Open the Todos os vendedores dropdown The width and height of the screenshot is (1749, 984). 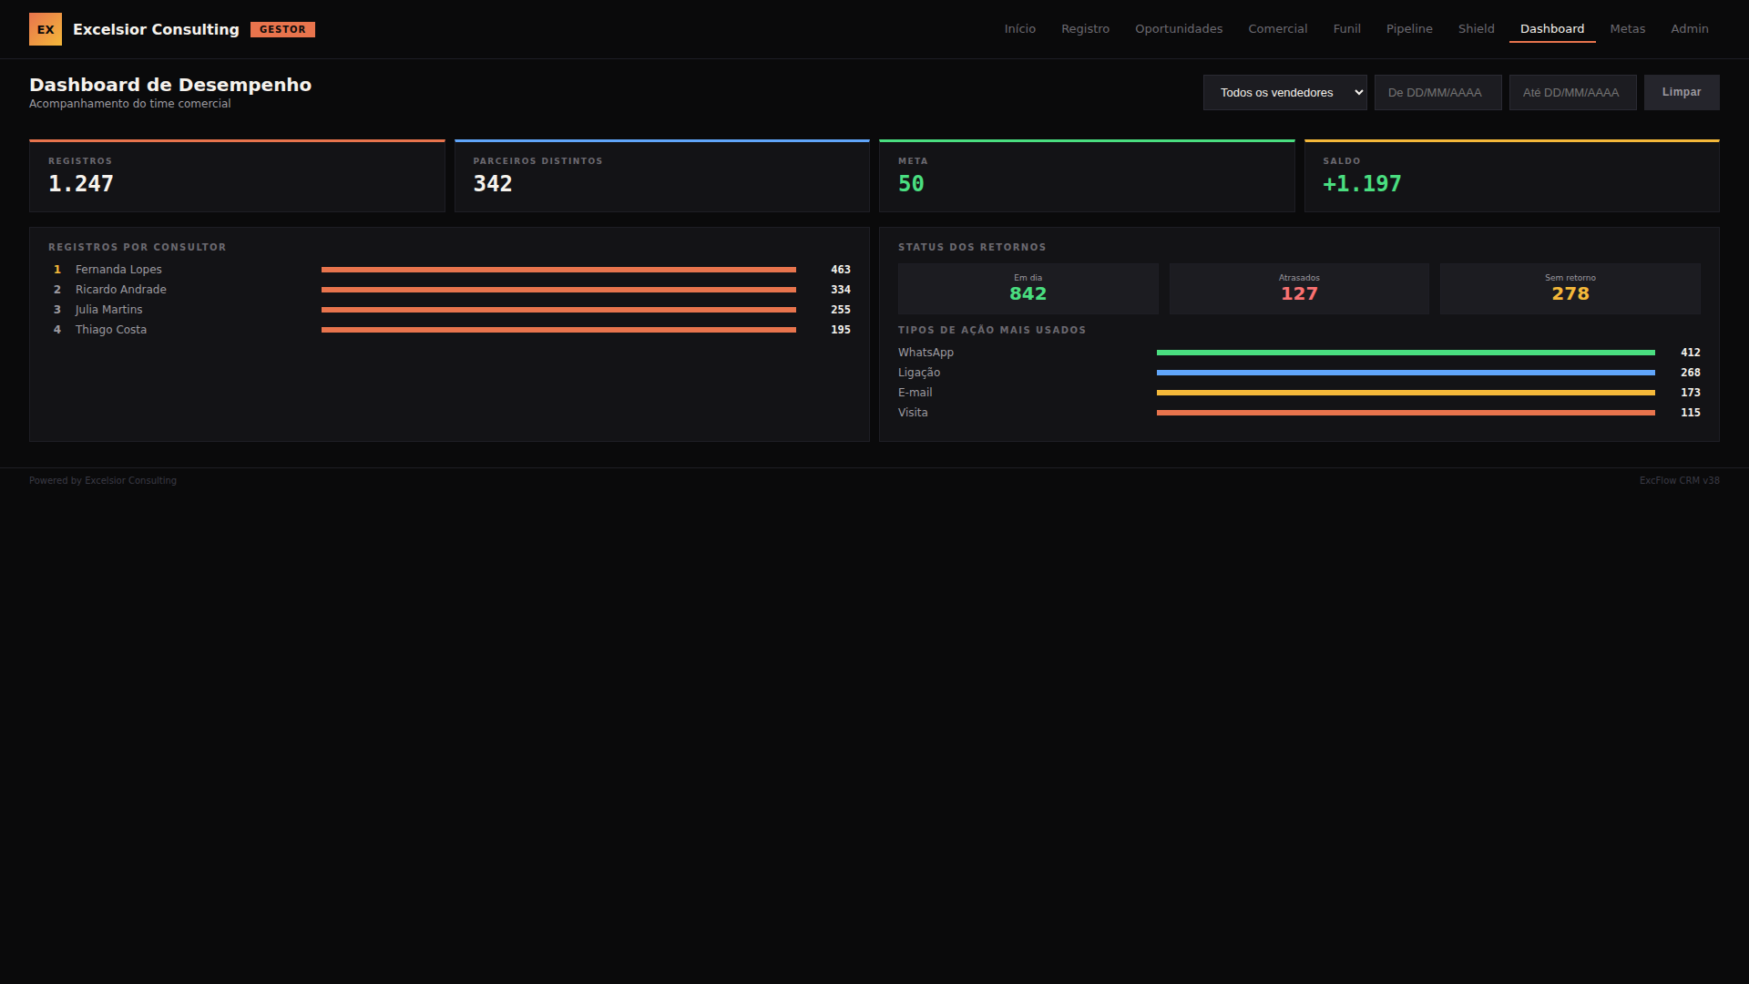tap(1284, 92)
